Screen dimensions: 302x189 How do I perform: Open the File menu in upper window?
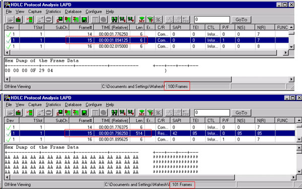(x=9, y=12)
